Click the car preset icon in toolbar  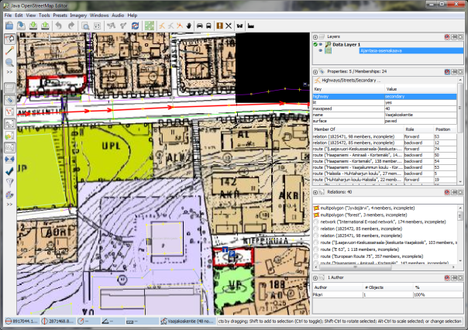(201, 26)
